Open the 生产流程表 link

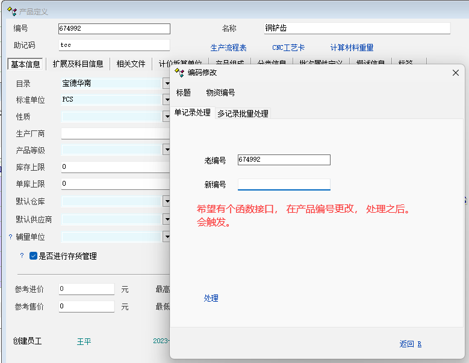click(228, 47)
